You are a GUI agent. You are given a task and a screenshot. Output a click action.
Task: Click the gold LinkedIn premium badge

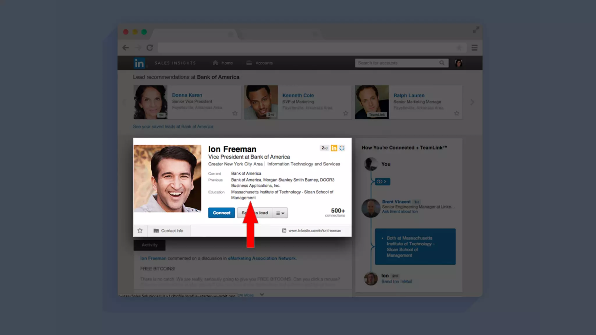click(334, 148)
